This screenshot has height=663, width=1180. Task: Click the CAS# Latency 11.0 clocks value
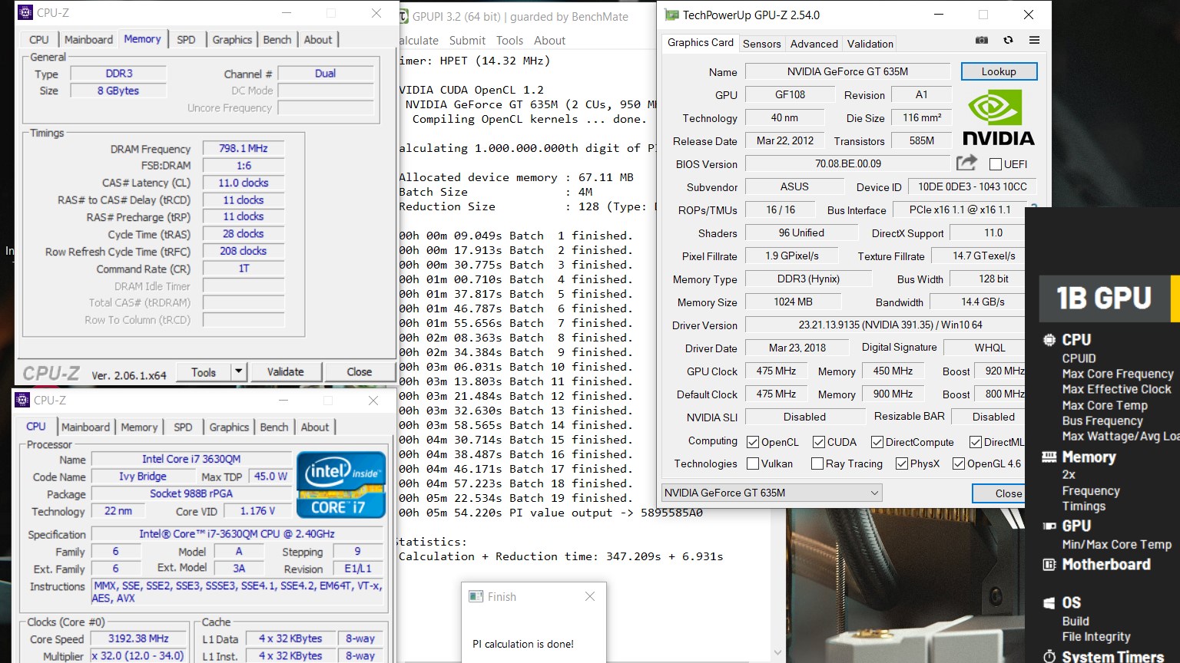point(244,183)
